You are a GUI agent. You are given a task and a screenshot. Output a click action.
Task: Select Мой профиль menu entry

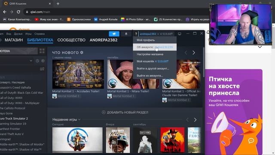click(155, 40)
